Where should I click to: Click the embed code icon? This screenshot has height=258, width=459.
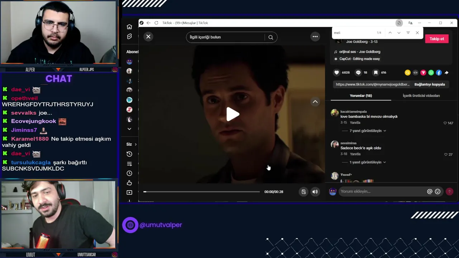pyautogui.click(x=415, y=73)
